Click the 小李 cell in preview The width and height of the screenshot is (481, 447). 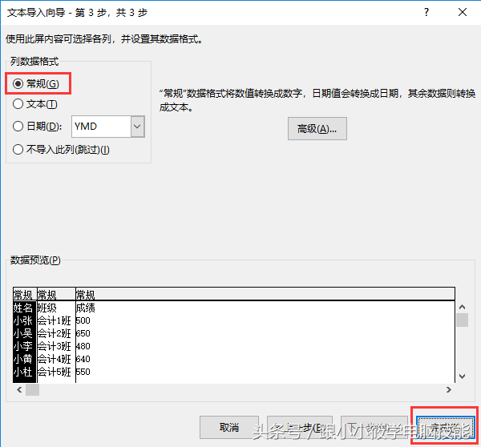tap(23, 346)
